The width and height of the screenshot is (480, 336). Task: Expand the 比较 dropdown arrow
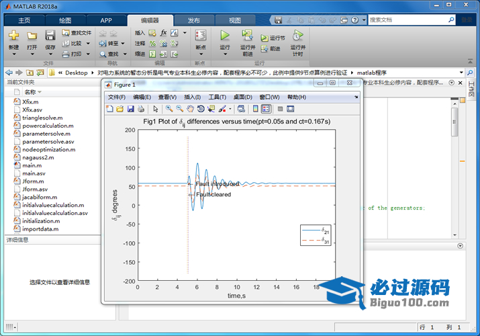(x=88, y=44)
